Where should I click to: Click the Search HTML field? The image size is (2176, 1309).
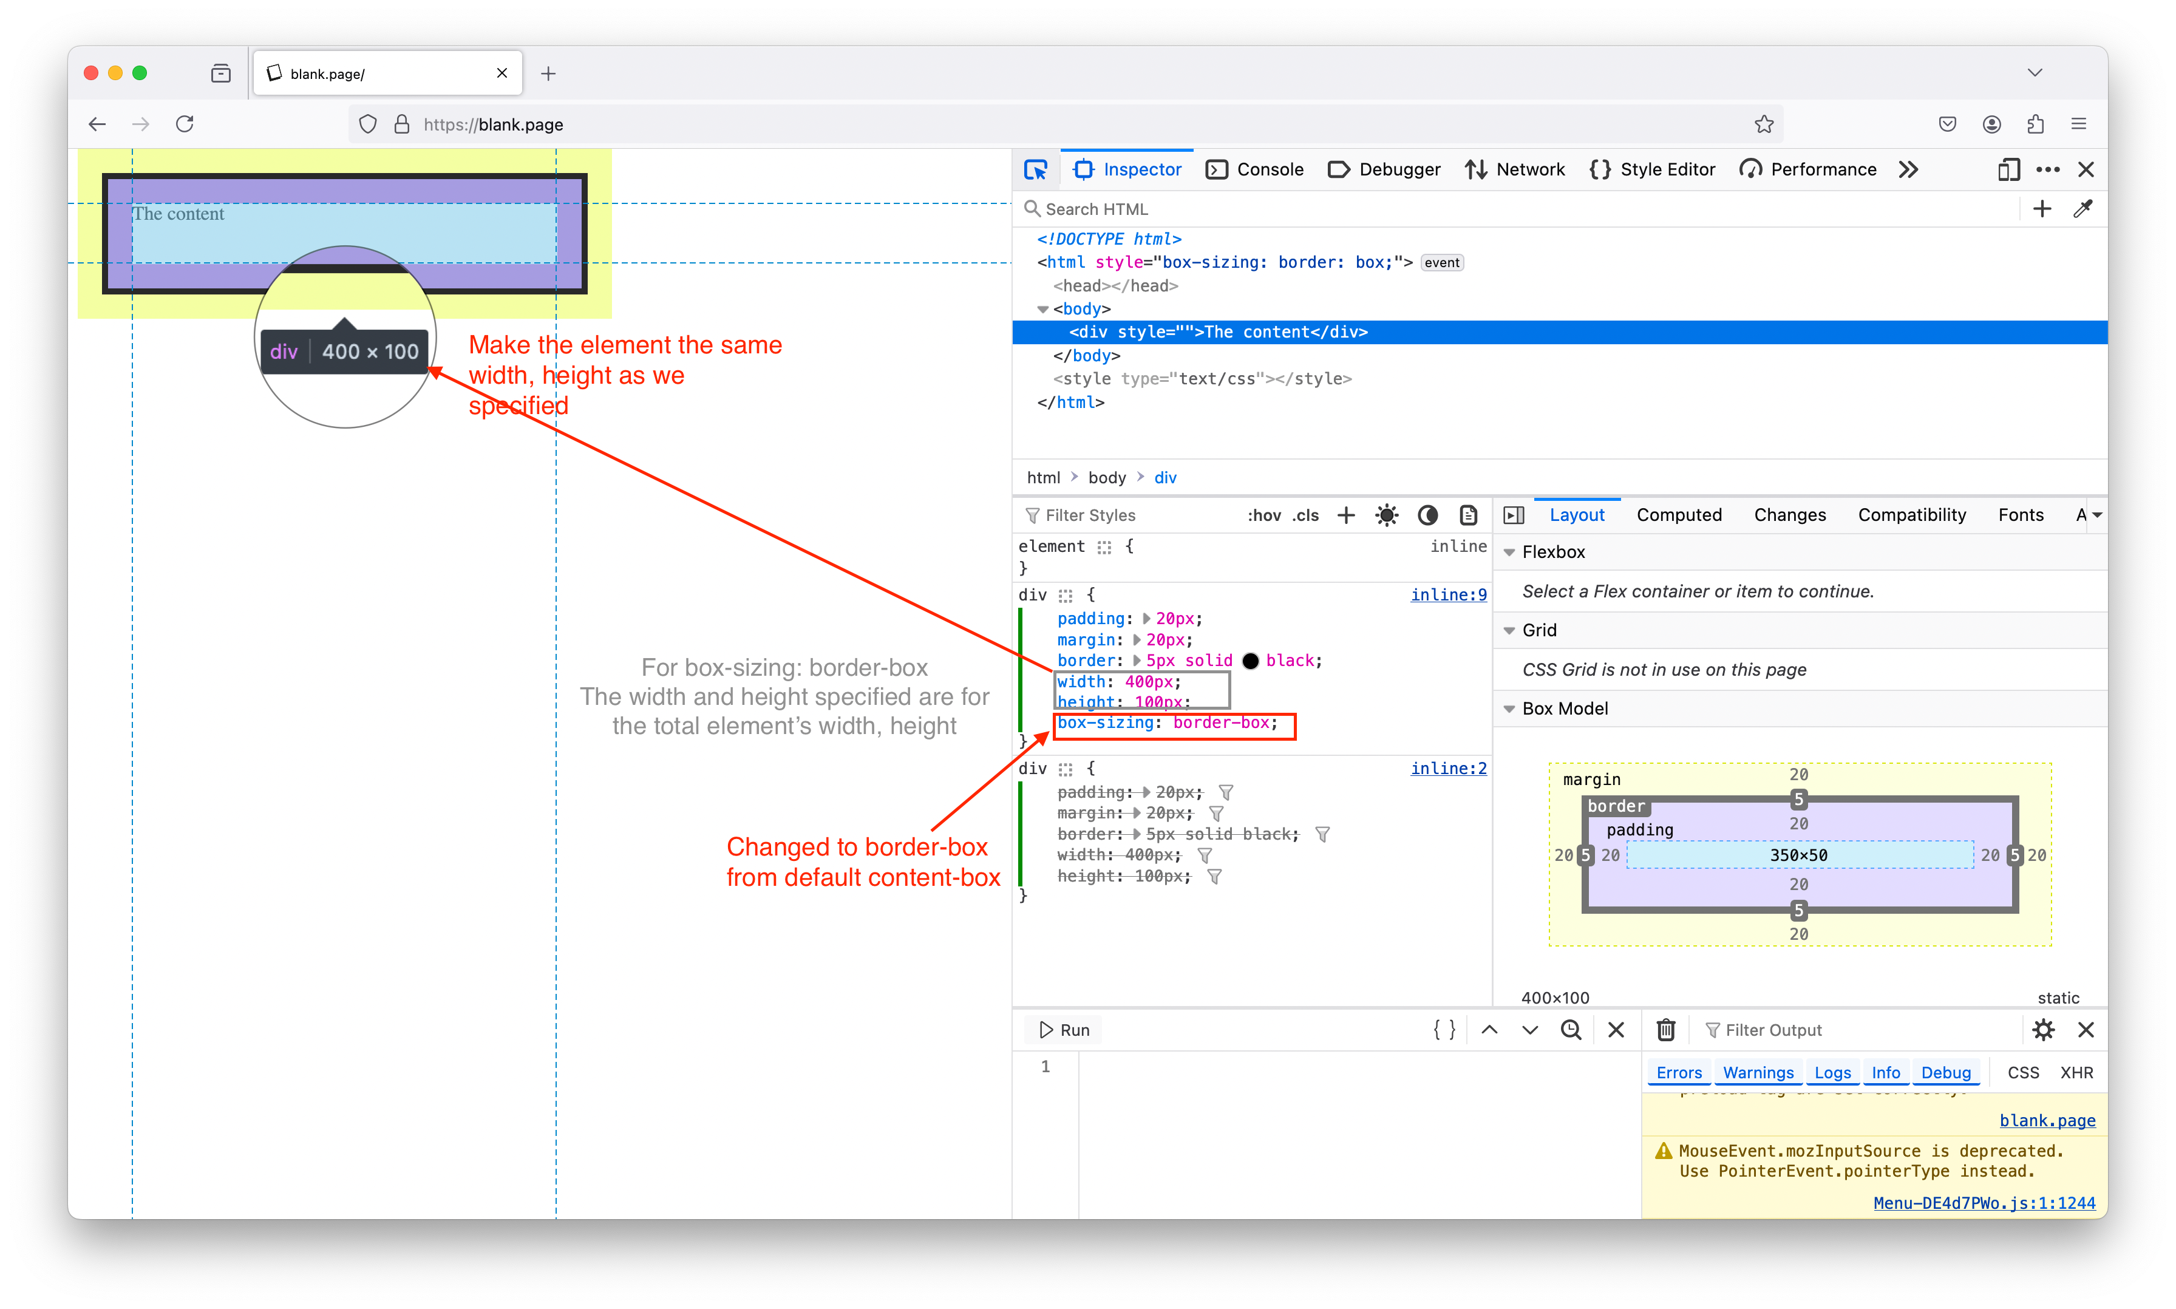(x=1517, y=209)
